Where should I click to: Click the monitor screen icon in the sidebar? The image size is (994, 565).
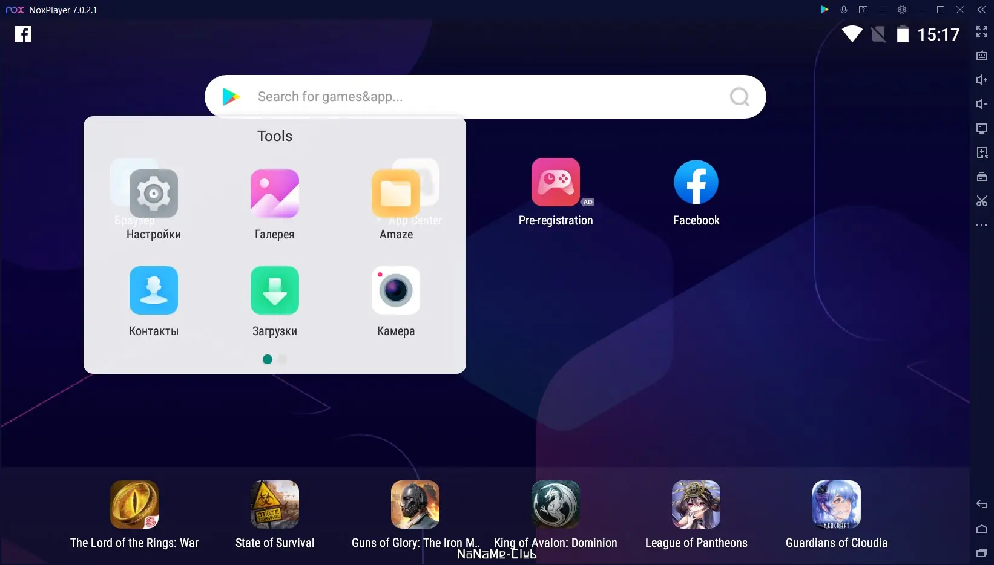click(x=982, y=128)
